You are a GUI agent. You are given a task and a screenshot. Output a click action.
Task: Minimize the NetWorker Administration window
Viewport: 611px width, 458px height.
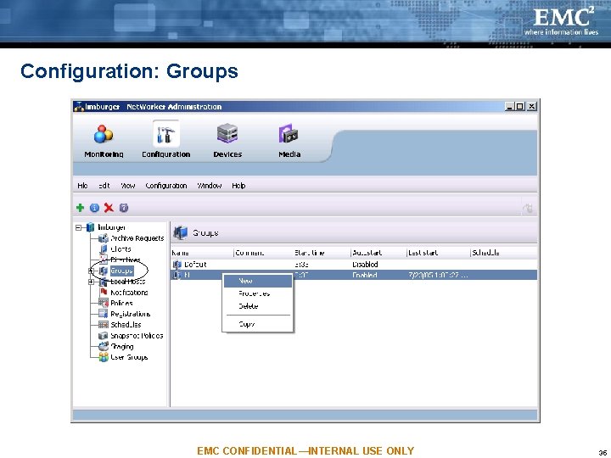(x=509, y=106)
